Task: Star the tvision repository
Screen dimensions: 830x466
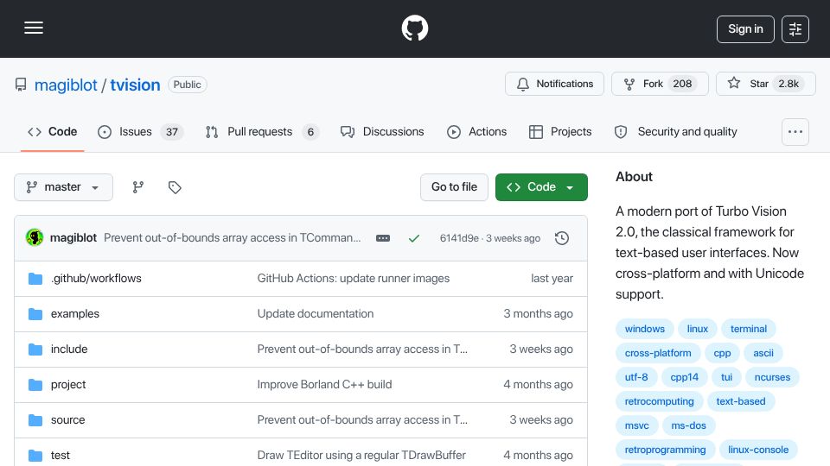Action: click(x=765, y=84)
